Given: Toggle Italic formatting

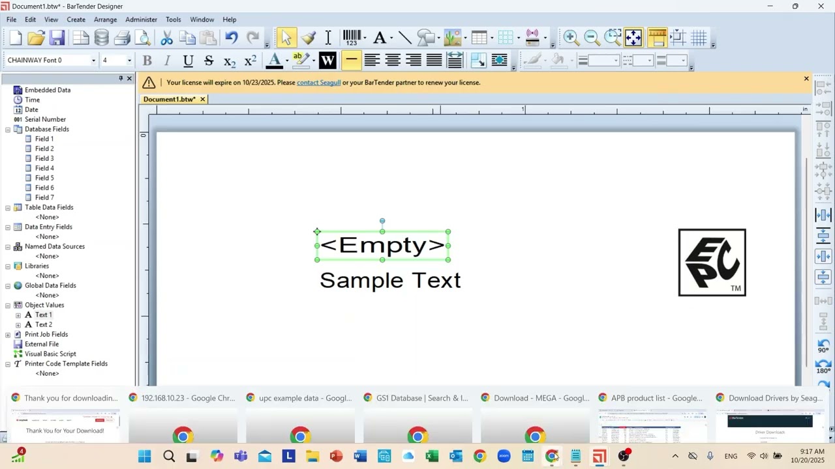Looking at the screenshot, I should 168,61.
